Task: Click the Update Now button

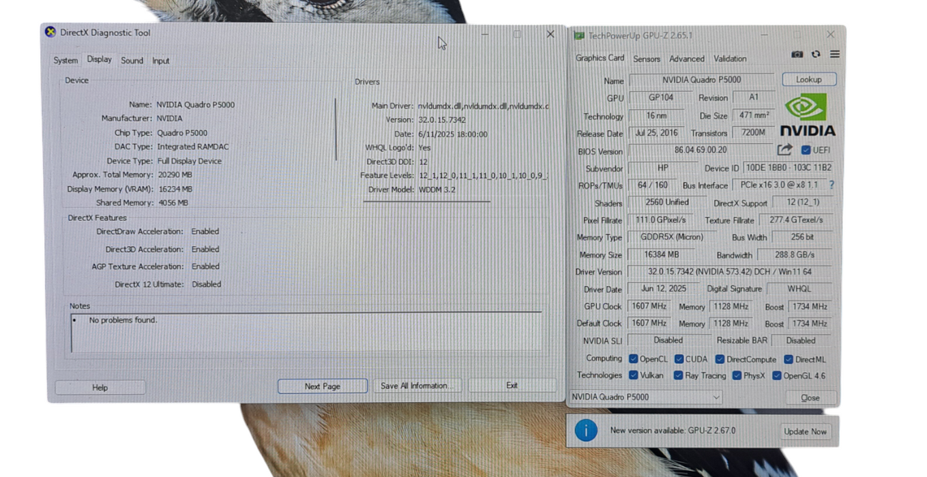Action: (x=805, y=431)
